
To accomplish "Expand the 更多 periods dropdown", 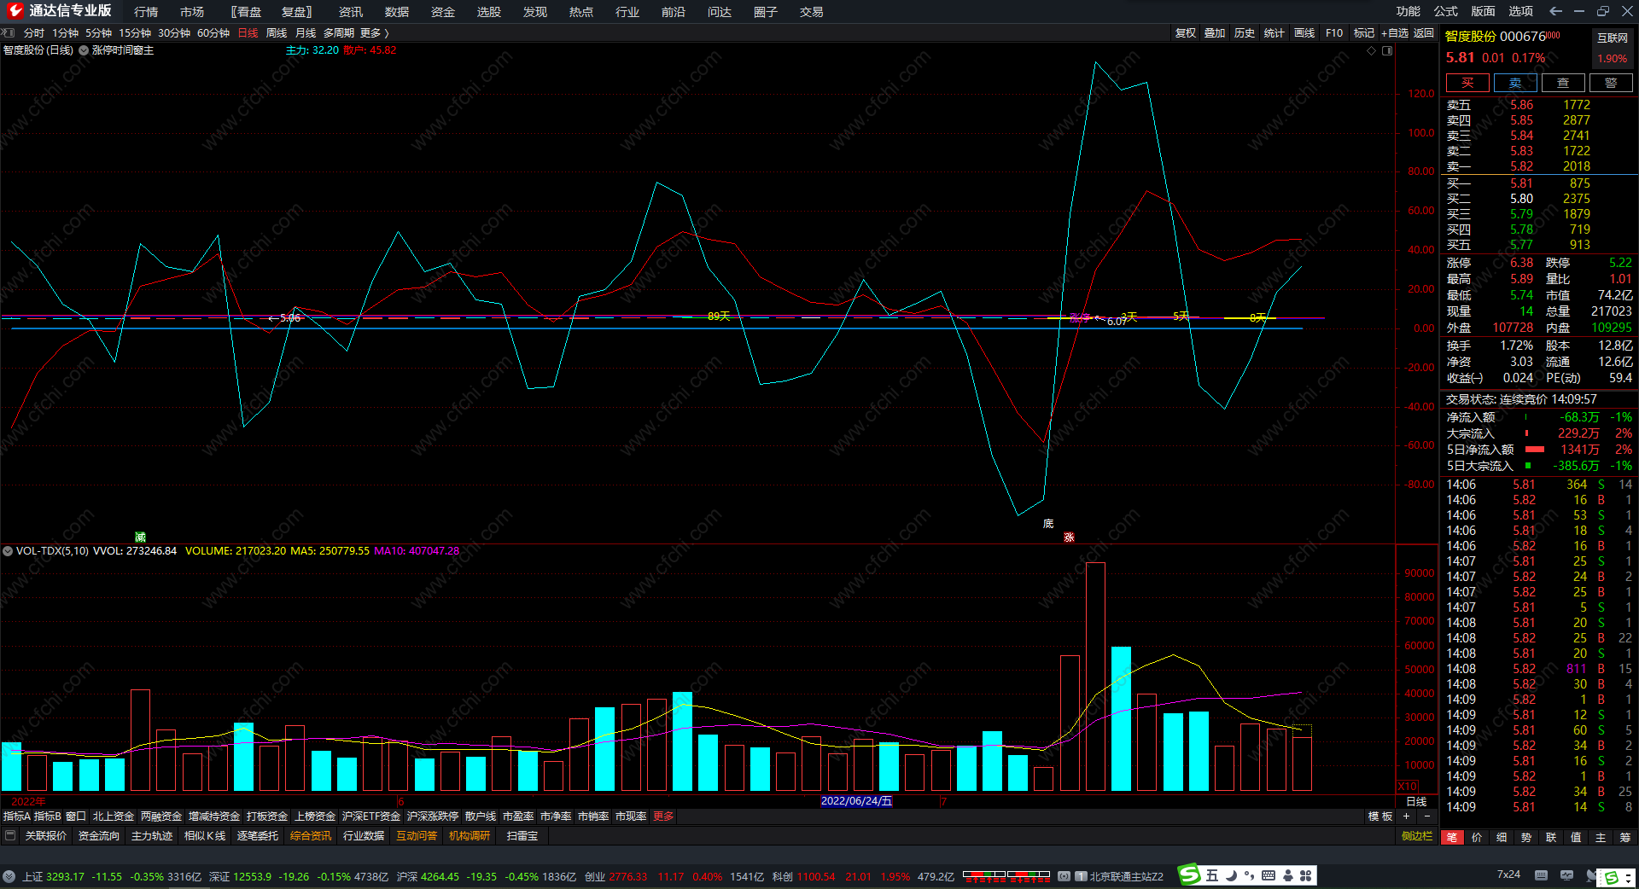I will click(374, 33).
